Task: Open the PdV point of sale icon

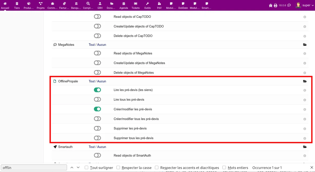Action: (x=159, y=4)
